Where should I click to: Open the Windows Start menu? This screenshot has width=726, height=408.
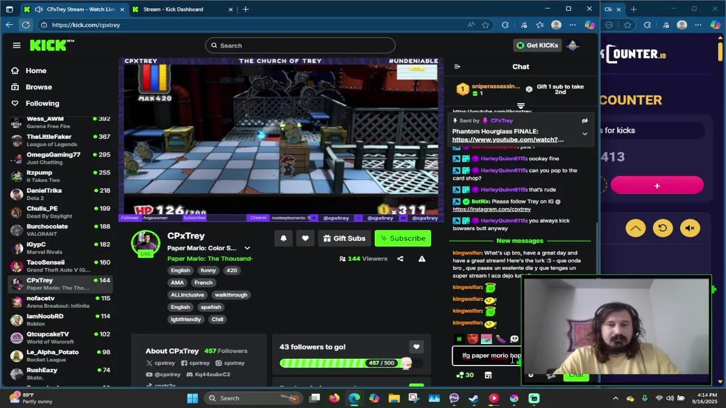point(192,398)
